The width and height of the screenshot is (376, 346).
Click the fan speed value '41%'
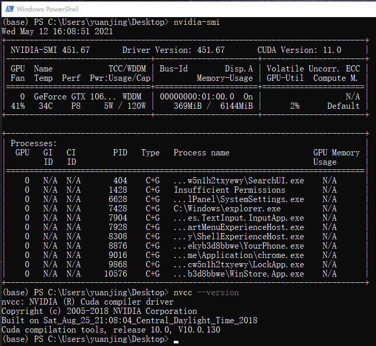tap(18, 106)
